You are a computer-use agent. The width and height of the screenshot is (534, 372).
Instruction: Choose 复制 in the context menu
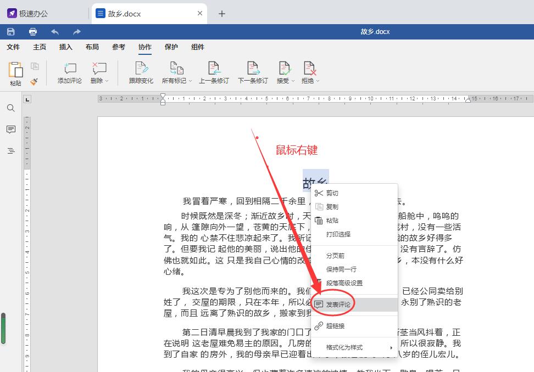pos(354,207)
